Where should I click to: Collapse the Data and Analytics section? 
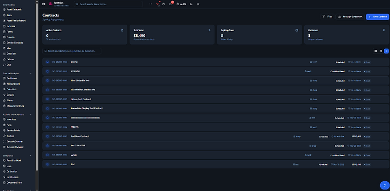pos(31,74)
